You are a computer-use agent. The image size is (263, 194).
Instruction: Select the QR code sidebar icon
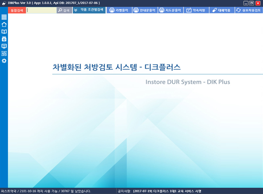(4, 54)
